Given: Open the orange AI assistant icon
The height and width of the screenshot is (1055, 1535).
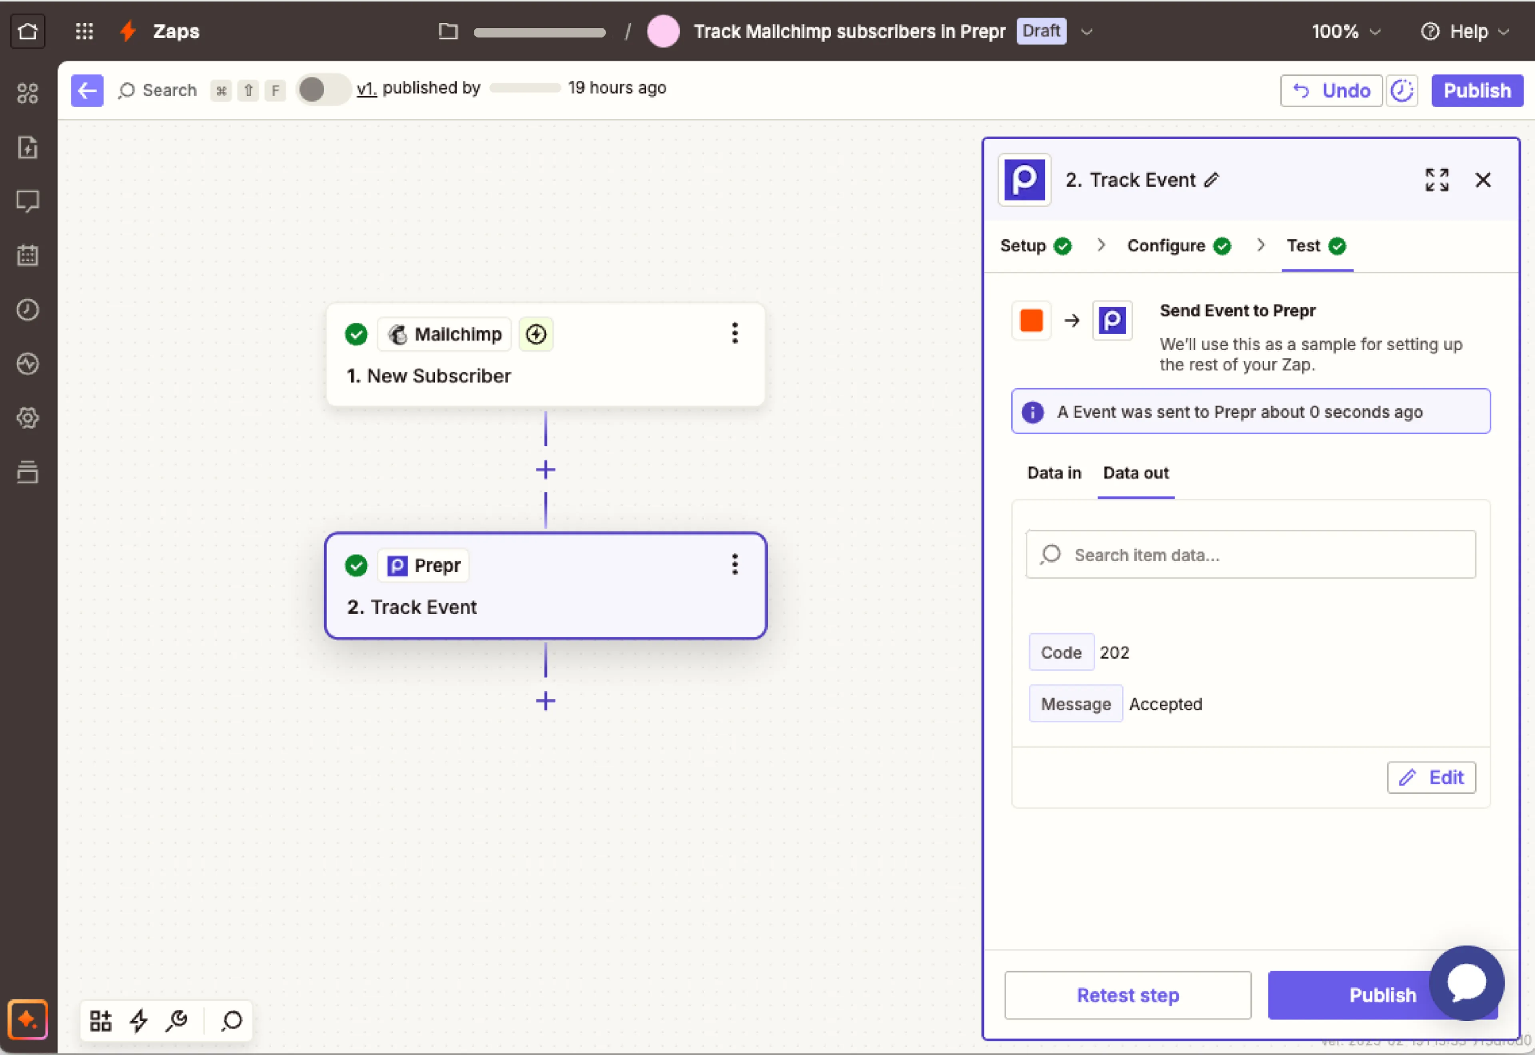Looking at the screenshot, I should point(28,1020).
